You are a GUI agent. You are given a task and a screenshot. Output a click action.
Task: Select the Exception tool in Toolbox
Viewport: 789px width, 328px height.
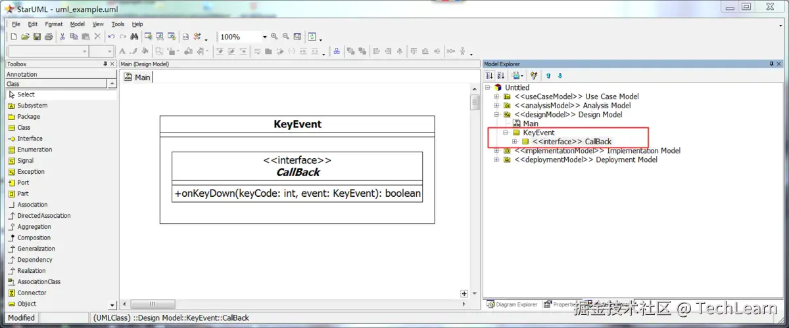pyautogui.click(x=62, y=172)
